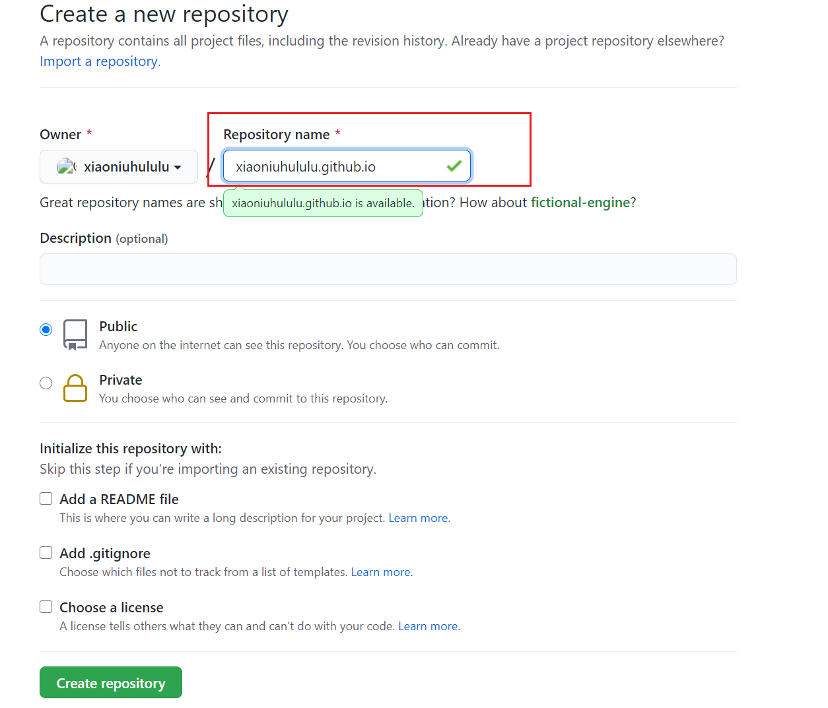
Task: Click the 'Choose a license' label
Action: pyautogui.click(x=112, y=608)
